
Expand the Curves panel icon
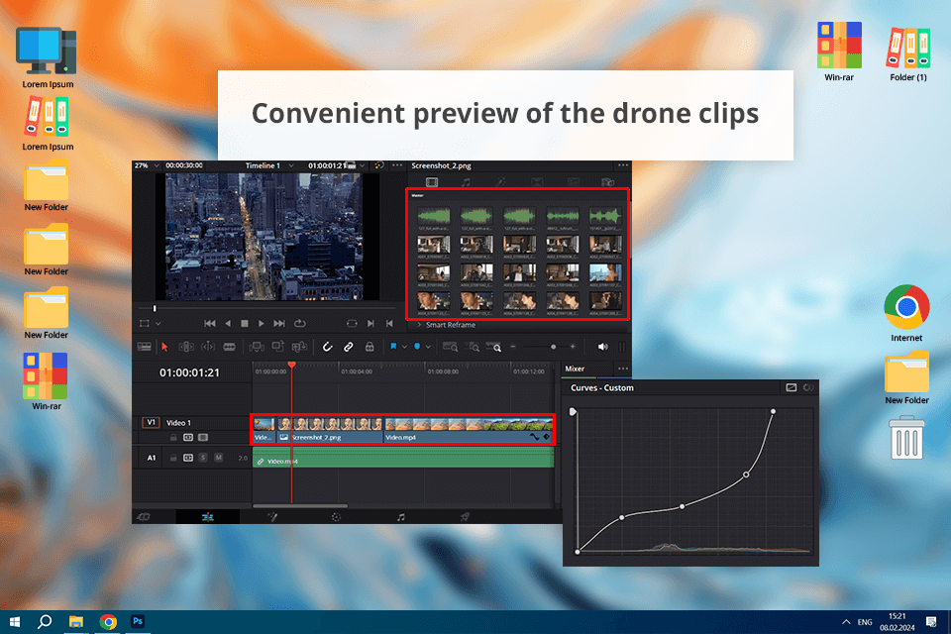pos(791,387)
